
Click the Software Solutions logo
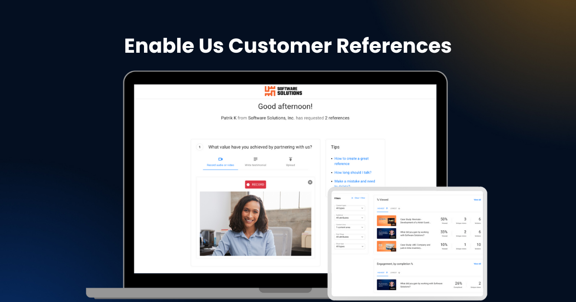coord(283,91)
